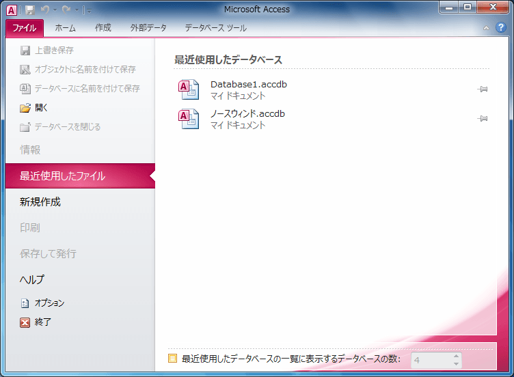Click the Undo icon in quick access toolbar
514x377 pixels.
point(45,10)
